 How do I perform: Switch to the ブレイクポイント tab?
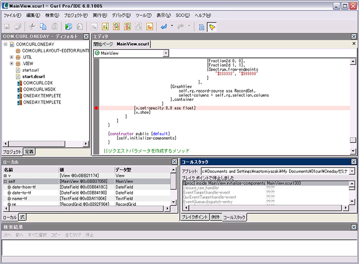tap(195, 217)
